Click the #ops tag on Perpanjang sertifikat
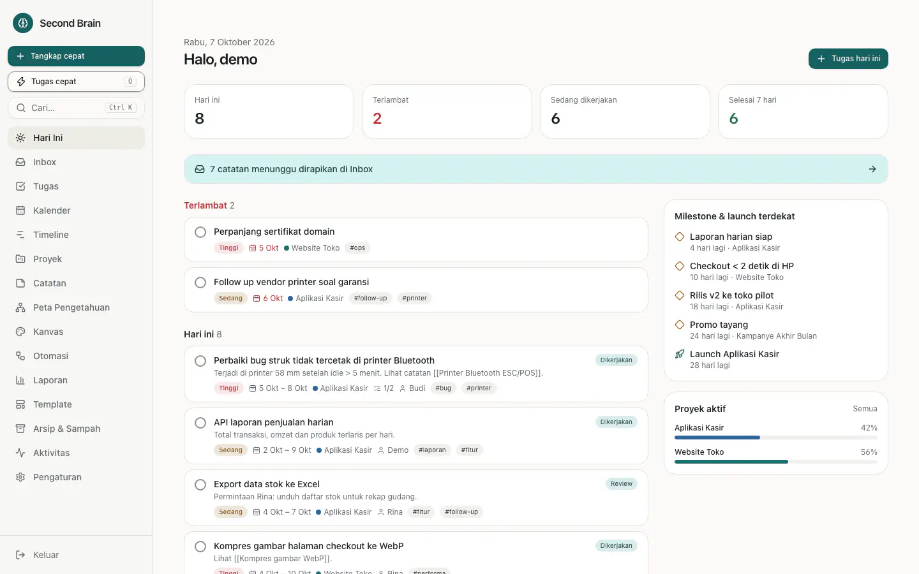 (x=357, y=248)
